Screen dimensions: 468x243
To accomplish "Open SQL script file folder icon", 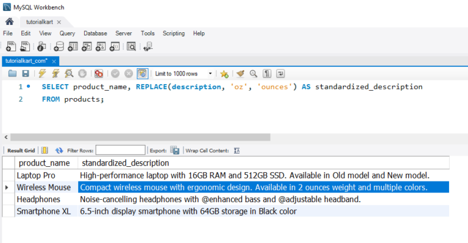I will pyautogui.click(x=12, y=73).
